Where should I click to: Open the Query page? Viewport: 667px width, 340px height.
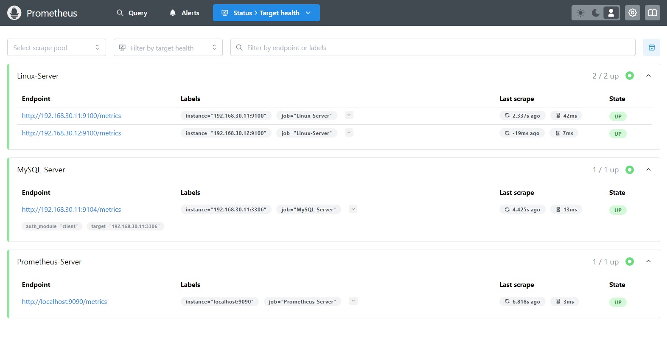pyautogui.click(x=132, y=13)
